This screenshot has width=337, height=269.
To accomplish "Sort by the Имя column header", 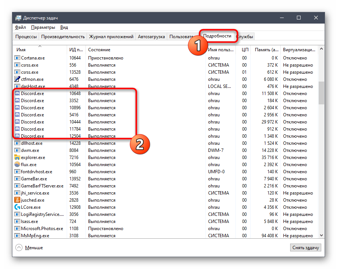I will [21, 50].
